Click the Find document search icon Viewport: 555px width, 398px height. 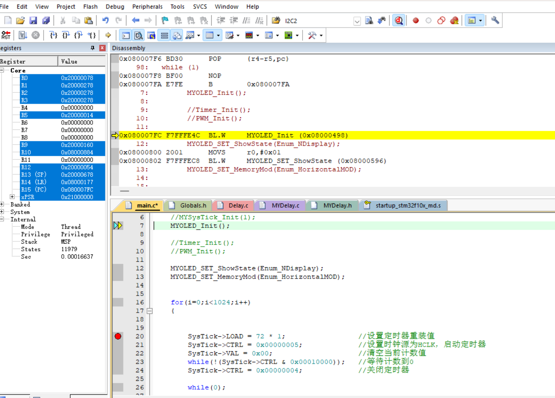(x=369, y=21)
